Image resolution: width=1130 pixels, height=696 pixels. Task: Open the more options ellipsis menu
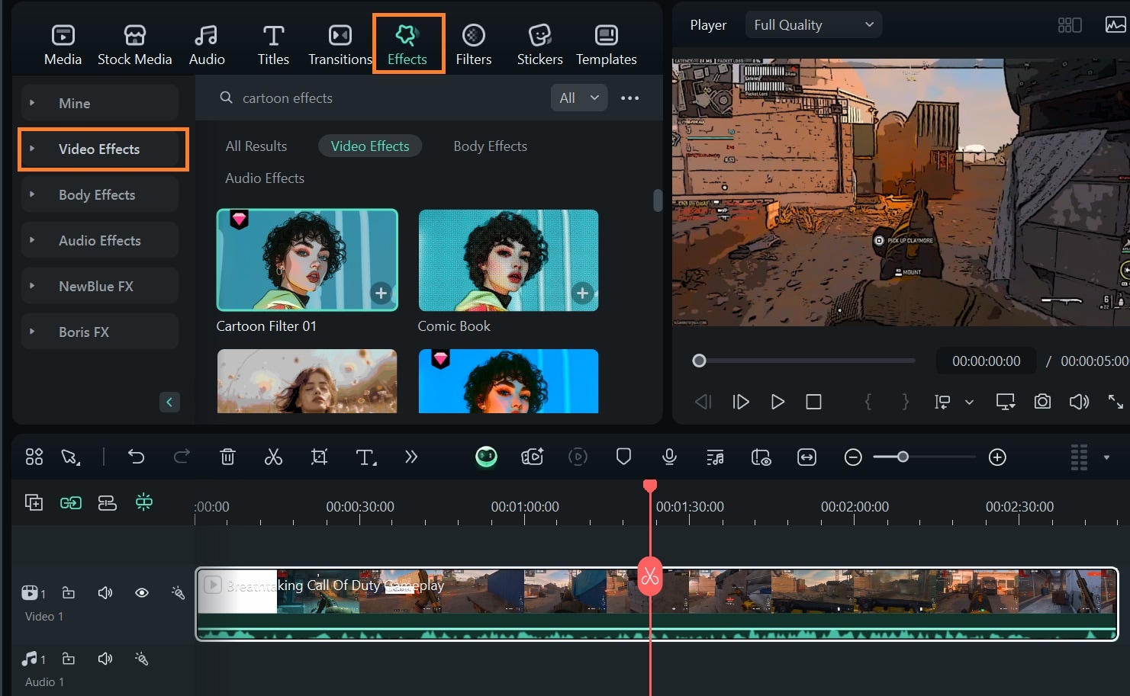tap(629, 98)
